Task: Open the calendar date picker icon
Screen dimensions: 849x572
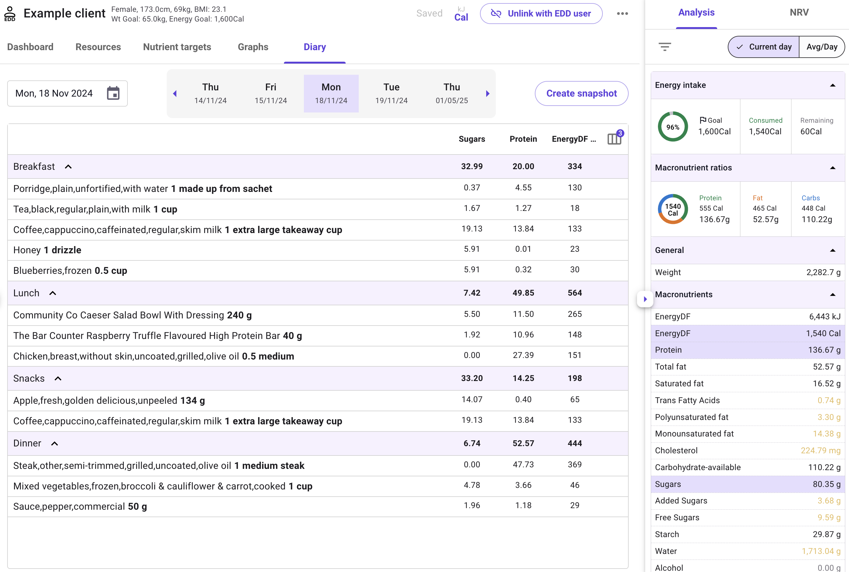Action: point(113,93)
